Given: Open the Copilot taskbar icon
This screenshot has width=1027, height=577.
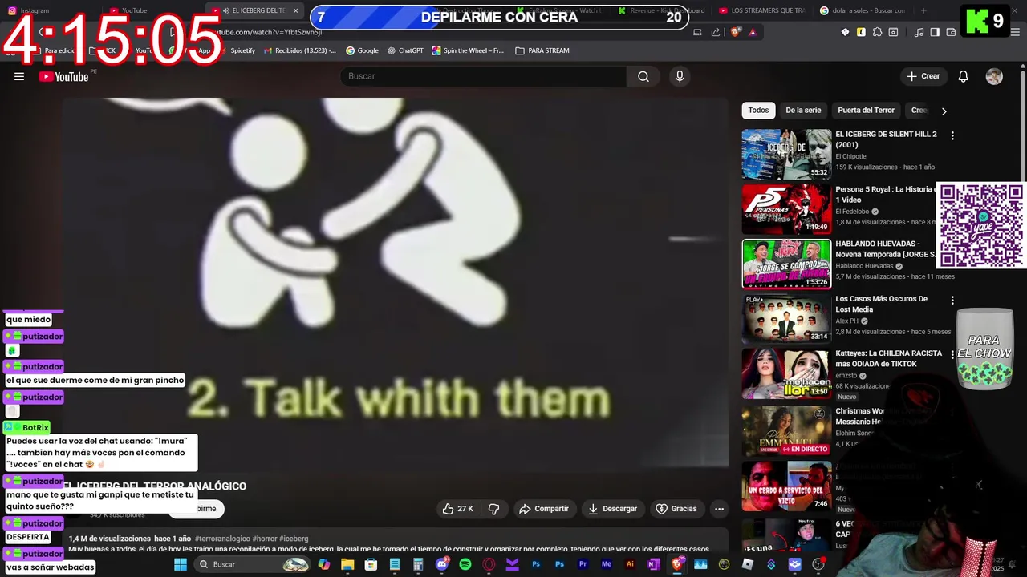Looking at the screenshot, I should (323, 564).
